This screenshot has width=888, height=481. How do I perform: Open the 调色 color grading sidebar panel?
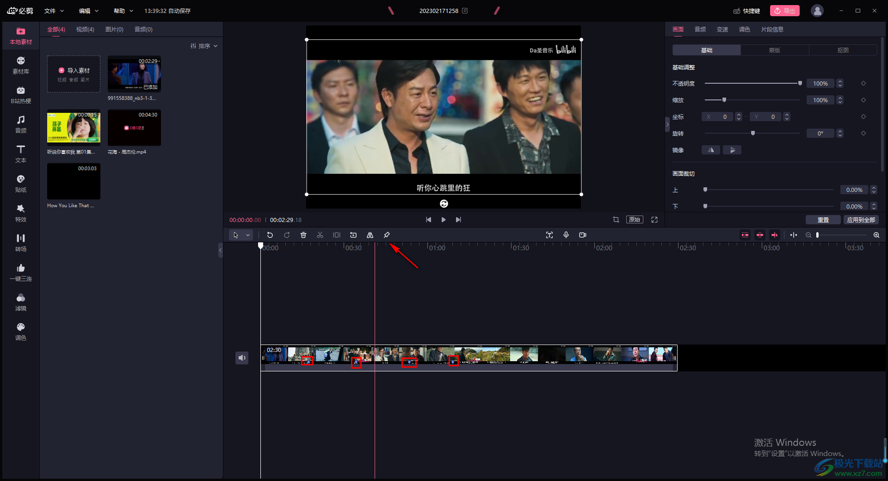(21, 332)
